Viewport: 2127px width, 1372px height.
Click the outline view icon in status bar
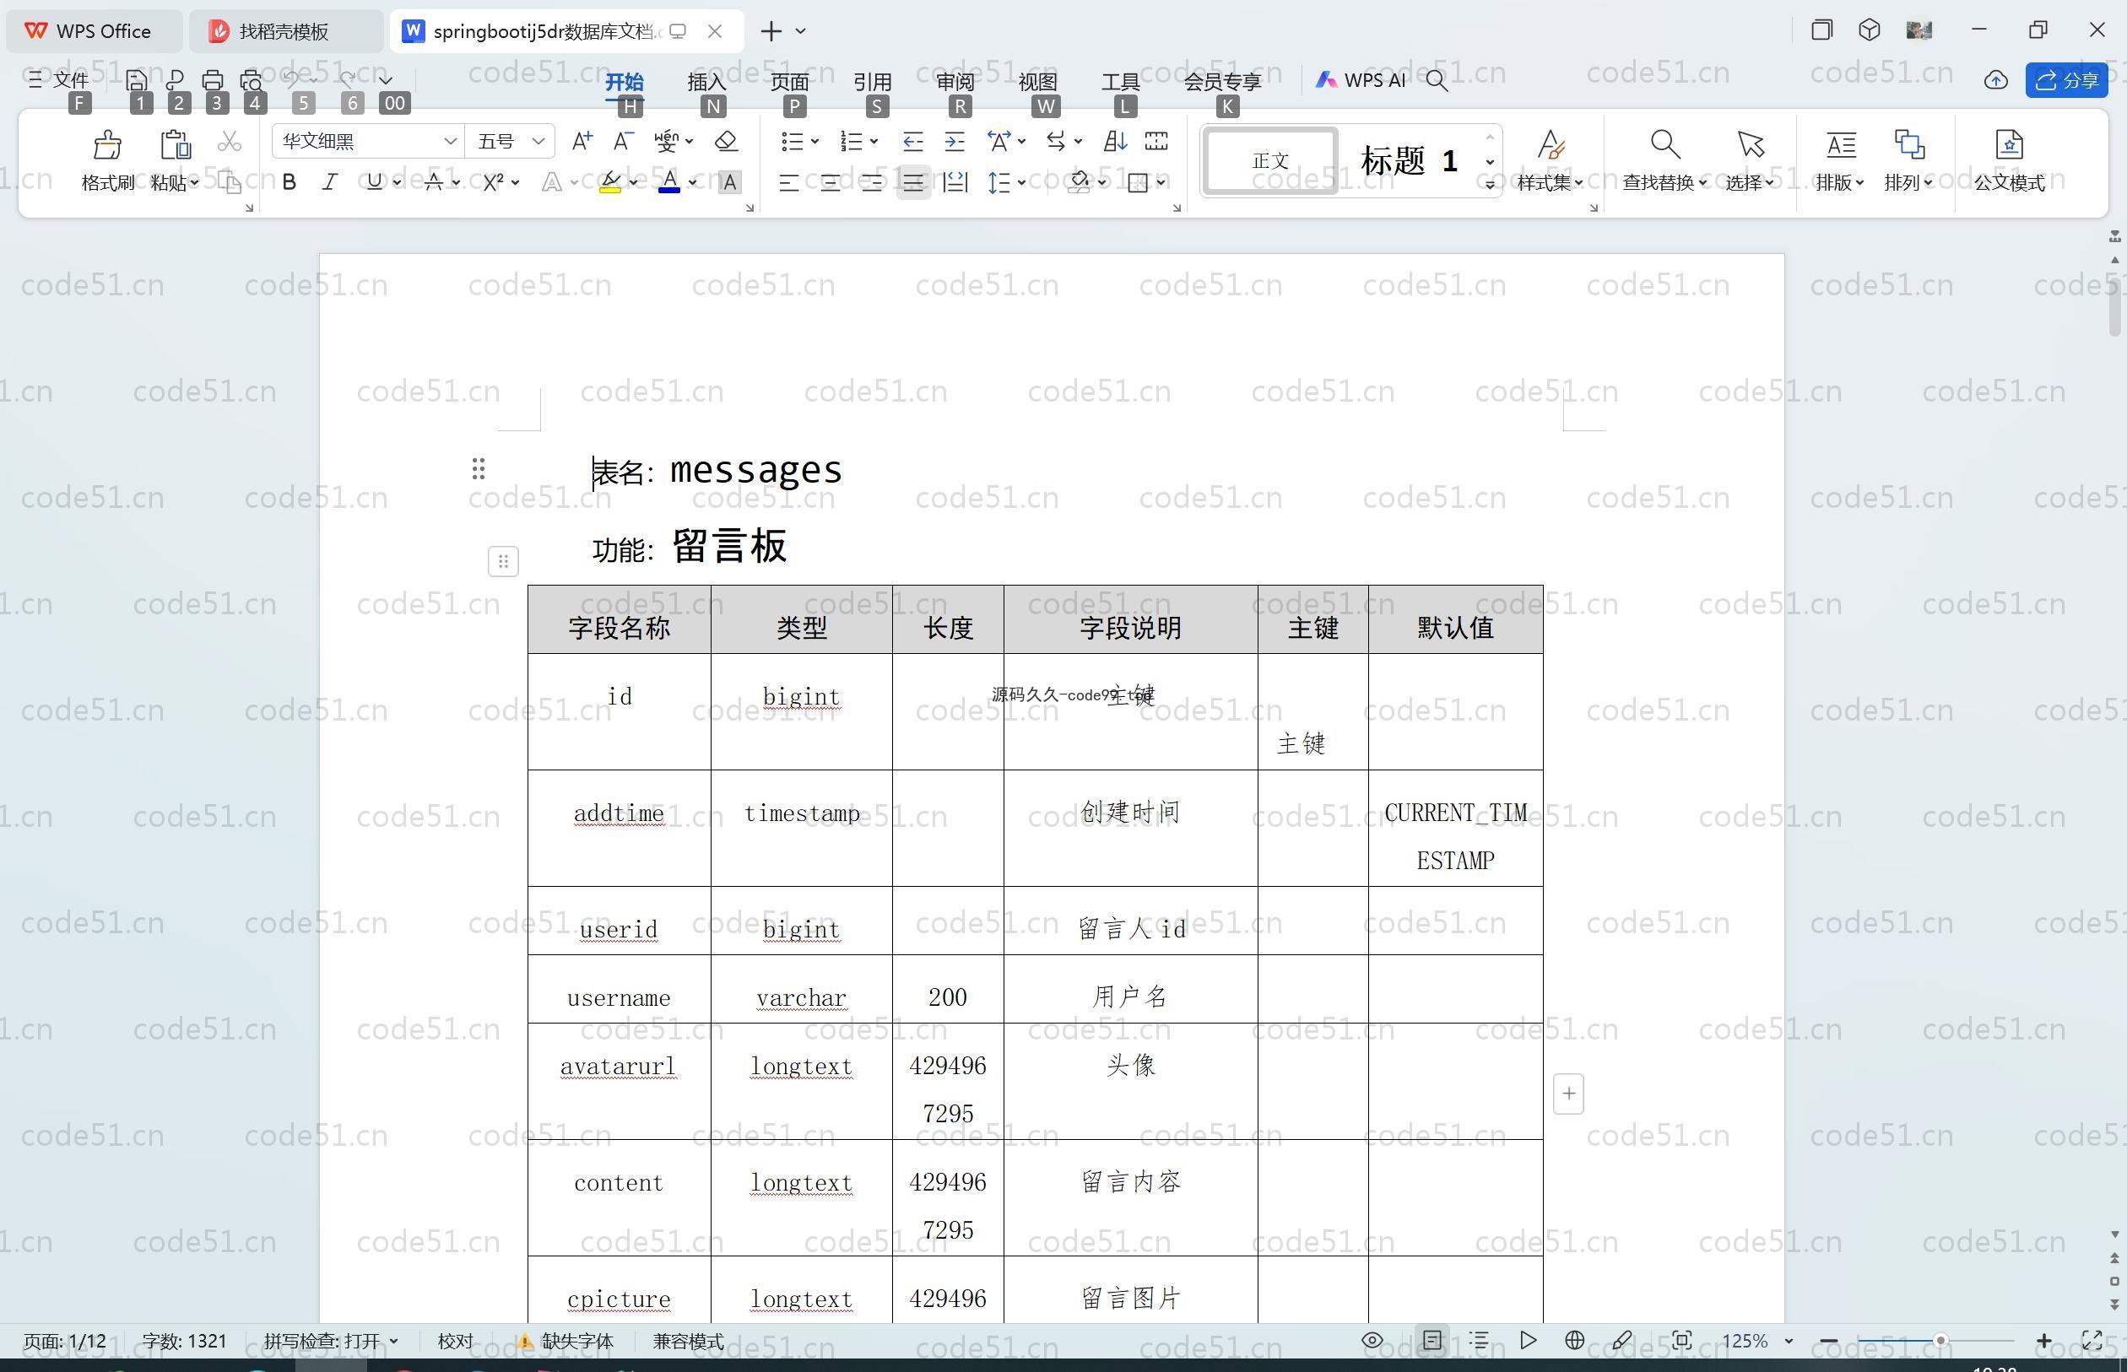1479,1341
